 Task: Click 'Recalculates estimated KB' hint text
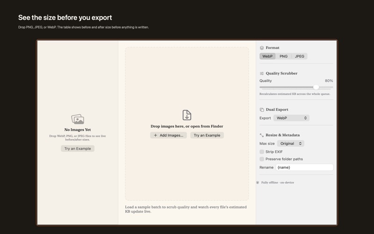coord(295,94)
